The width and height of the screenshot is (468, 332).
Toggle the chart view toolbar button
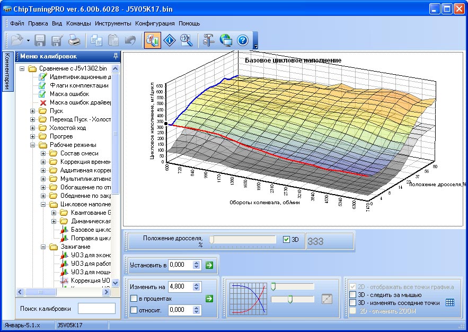tap(152, 40)
